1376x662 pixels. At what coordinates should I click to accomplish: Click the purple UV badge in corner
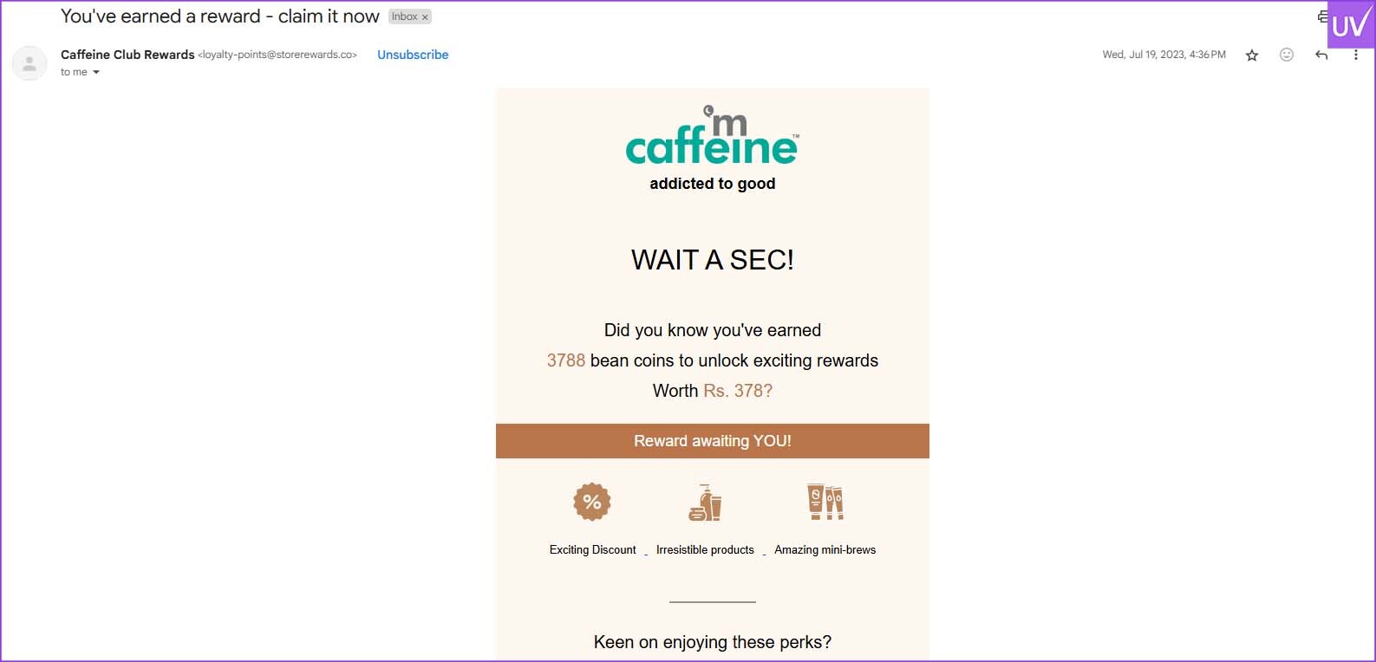click(x=1351, y=24)
